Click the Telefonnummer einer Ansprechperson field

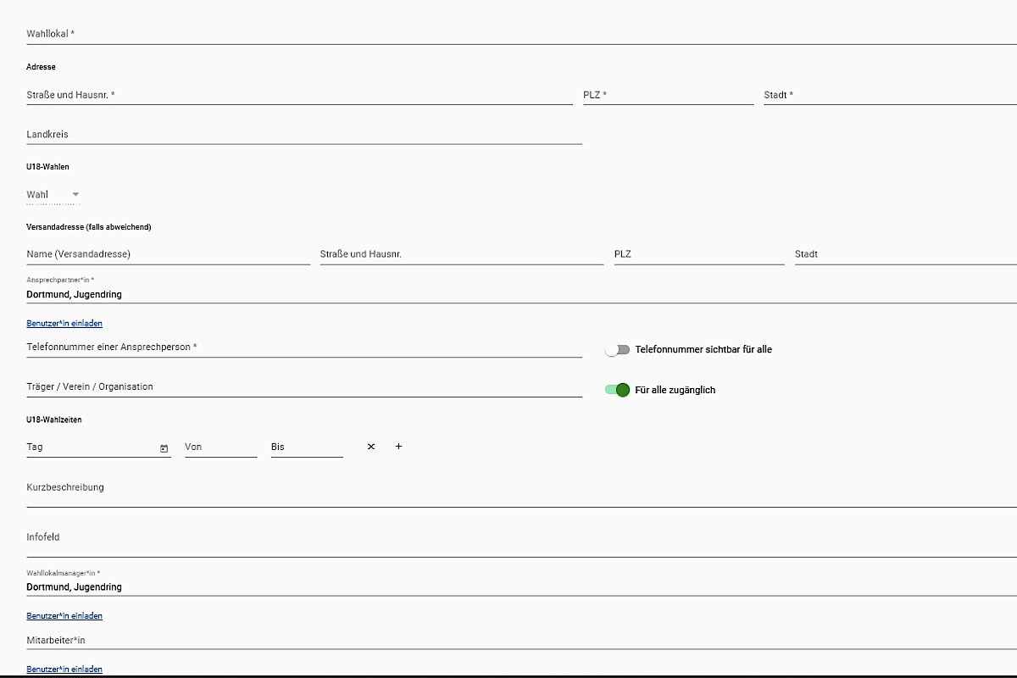point(303,347)
